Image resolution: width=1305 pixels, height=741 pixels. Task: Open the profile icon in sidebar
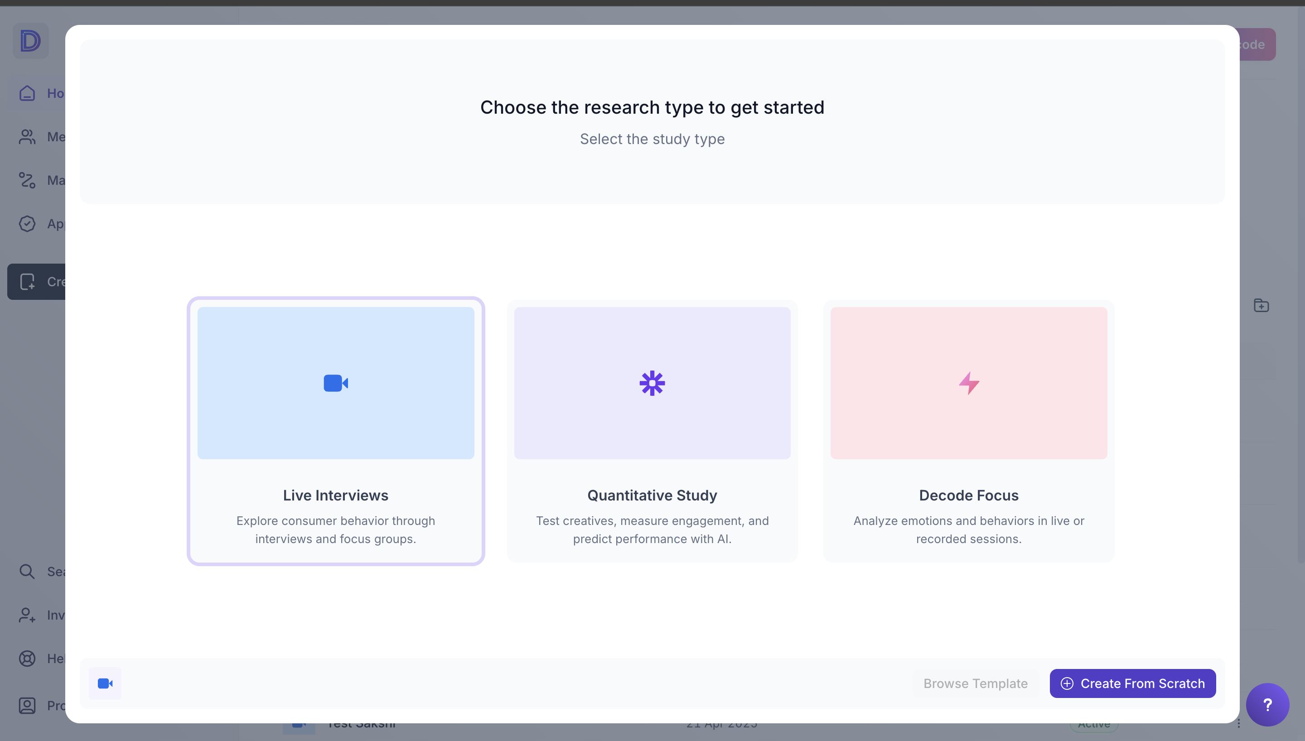tap(27, 705)
